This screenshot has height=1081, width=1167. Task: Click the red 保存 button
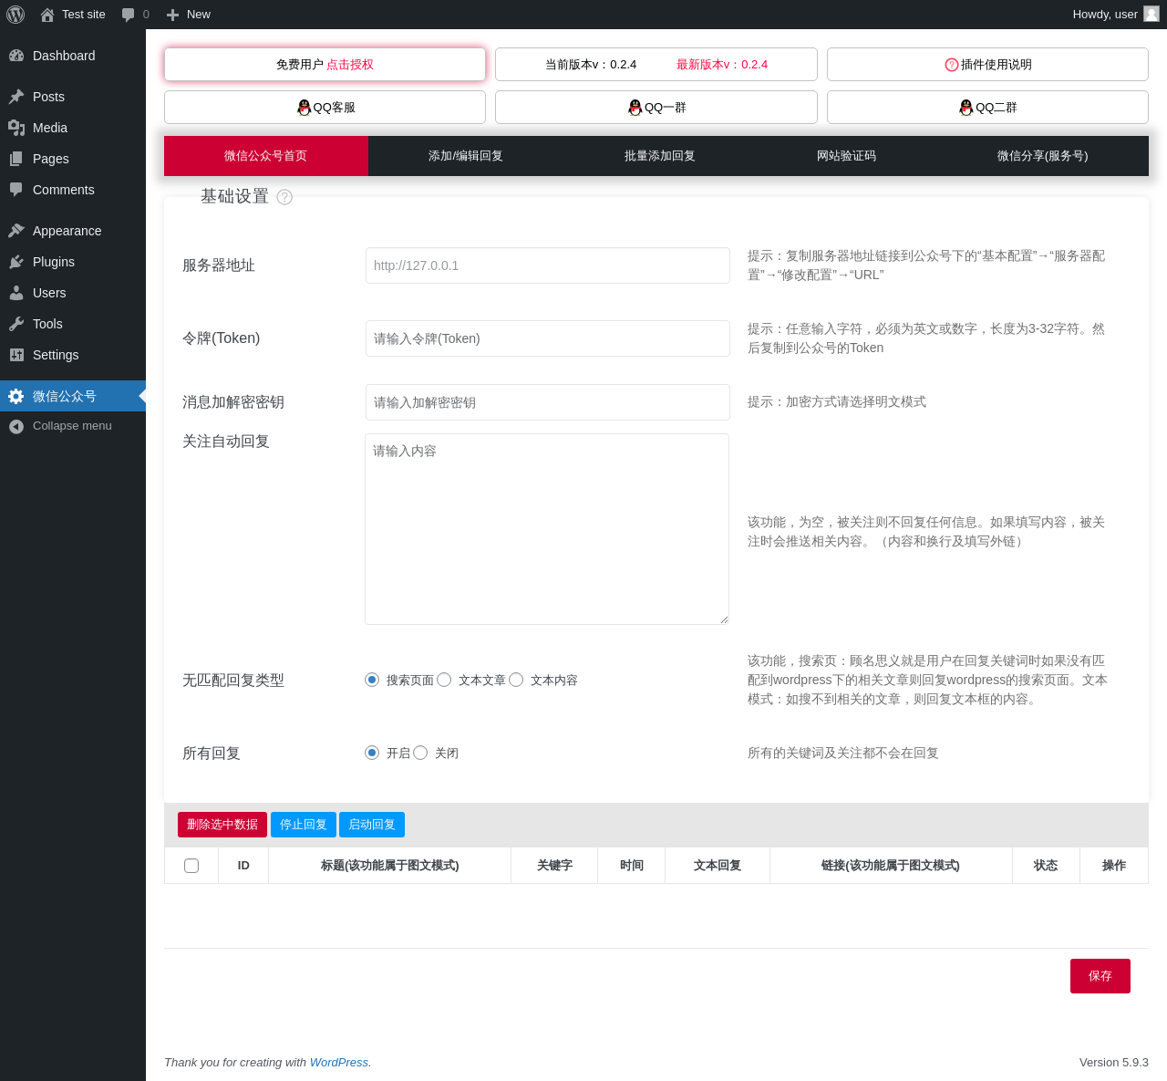tap(1100, 976)
